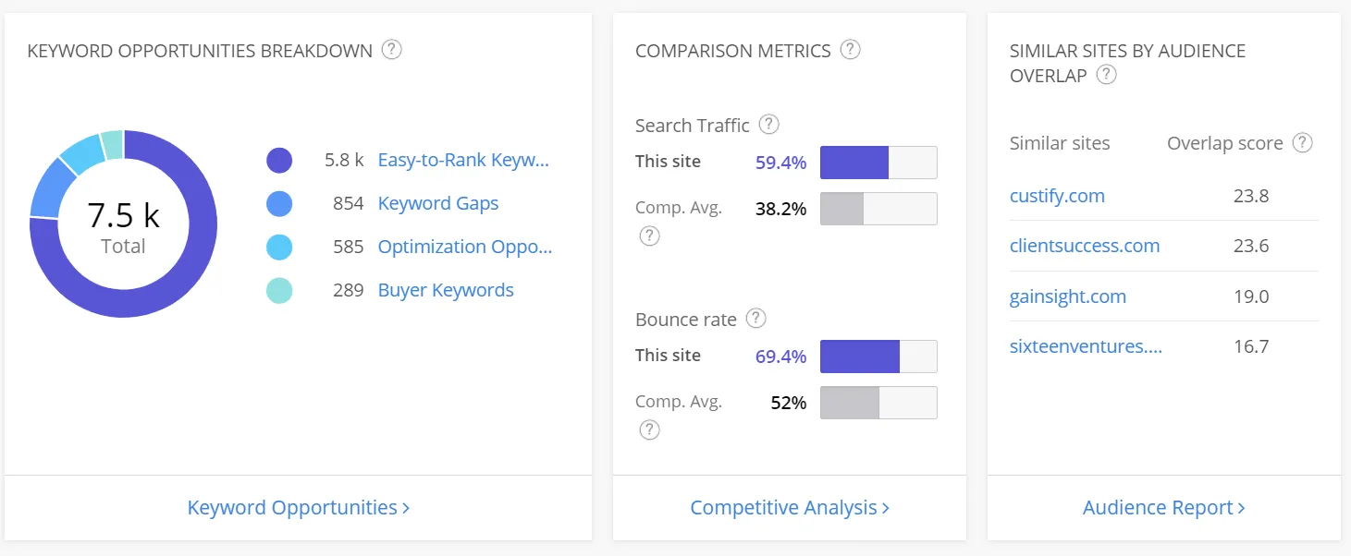Click help icon next to Bounce rate label
The image size is (1351, 556).
pyautogui.click(x=756, y=319)
